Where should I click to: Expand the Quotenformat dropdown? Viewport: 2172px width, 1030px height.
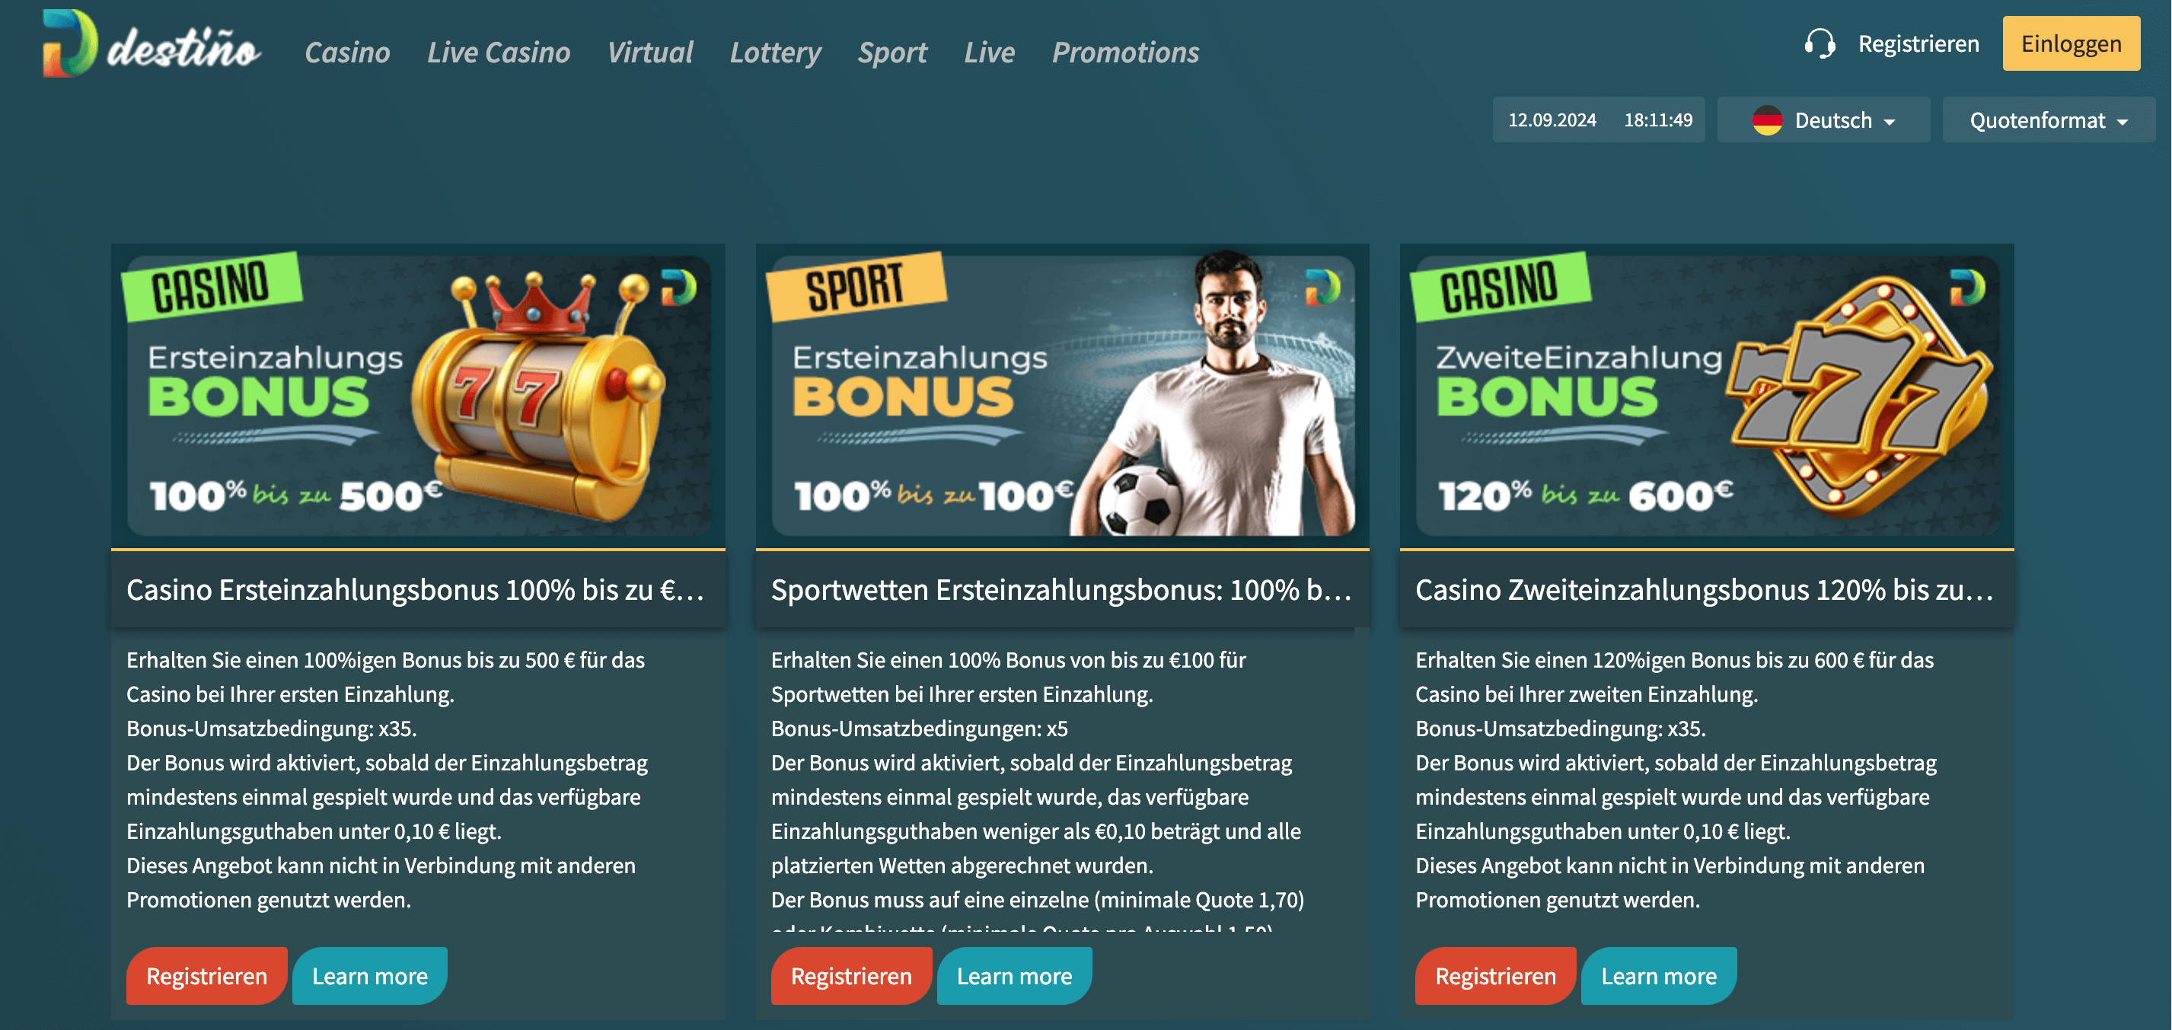pyautogui.click(x=2048, y=120)
